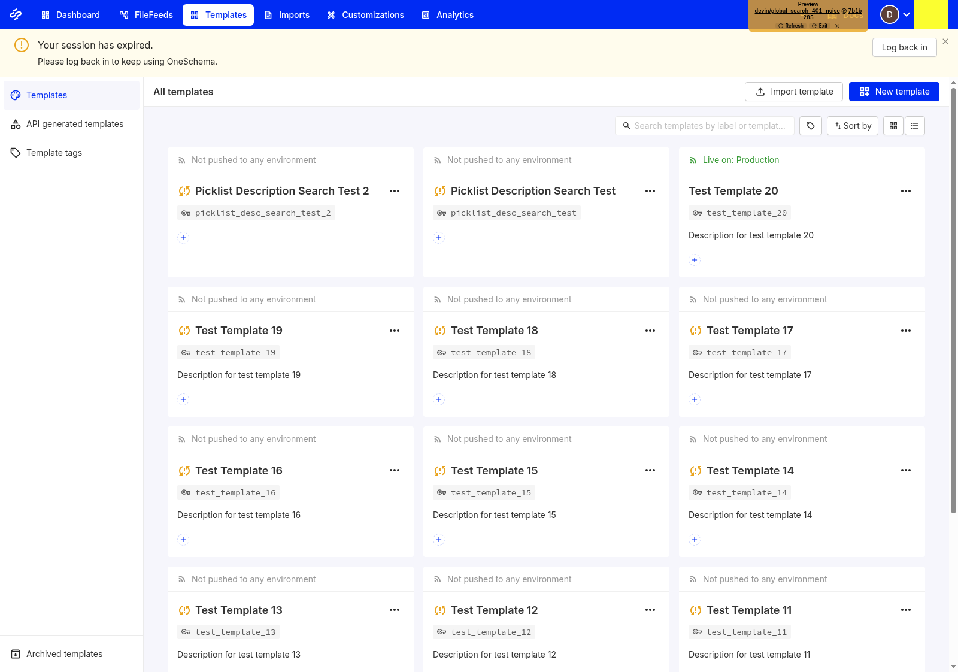Image resolution: width=958 pixels, height=672 pixels.
Task: Dismiss the session expired banner
Action: click(x=945, y=41)
